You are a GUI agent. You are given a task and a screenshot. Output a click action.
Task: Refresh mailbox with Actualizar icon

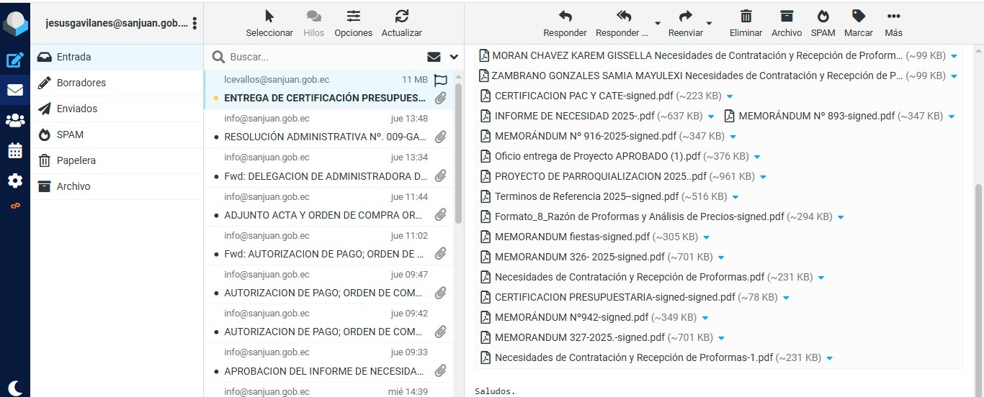(x=401, y=17)
